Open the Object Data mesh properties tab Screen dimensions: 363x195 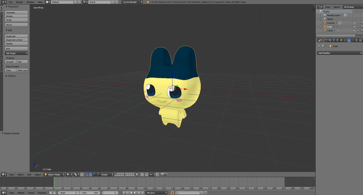[353, 40]
